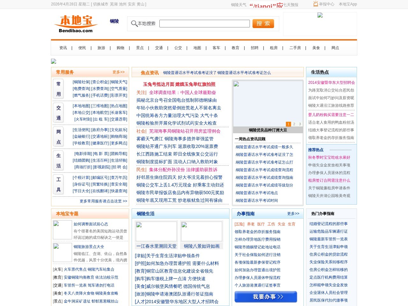Open .铜陵普通话水平考试地点 weekly hotspot link

pyautogui.click(x=257, y=193)
